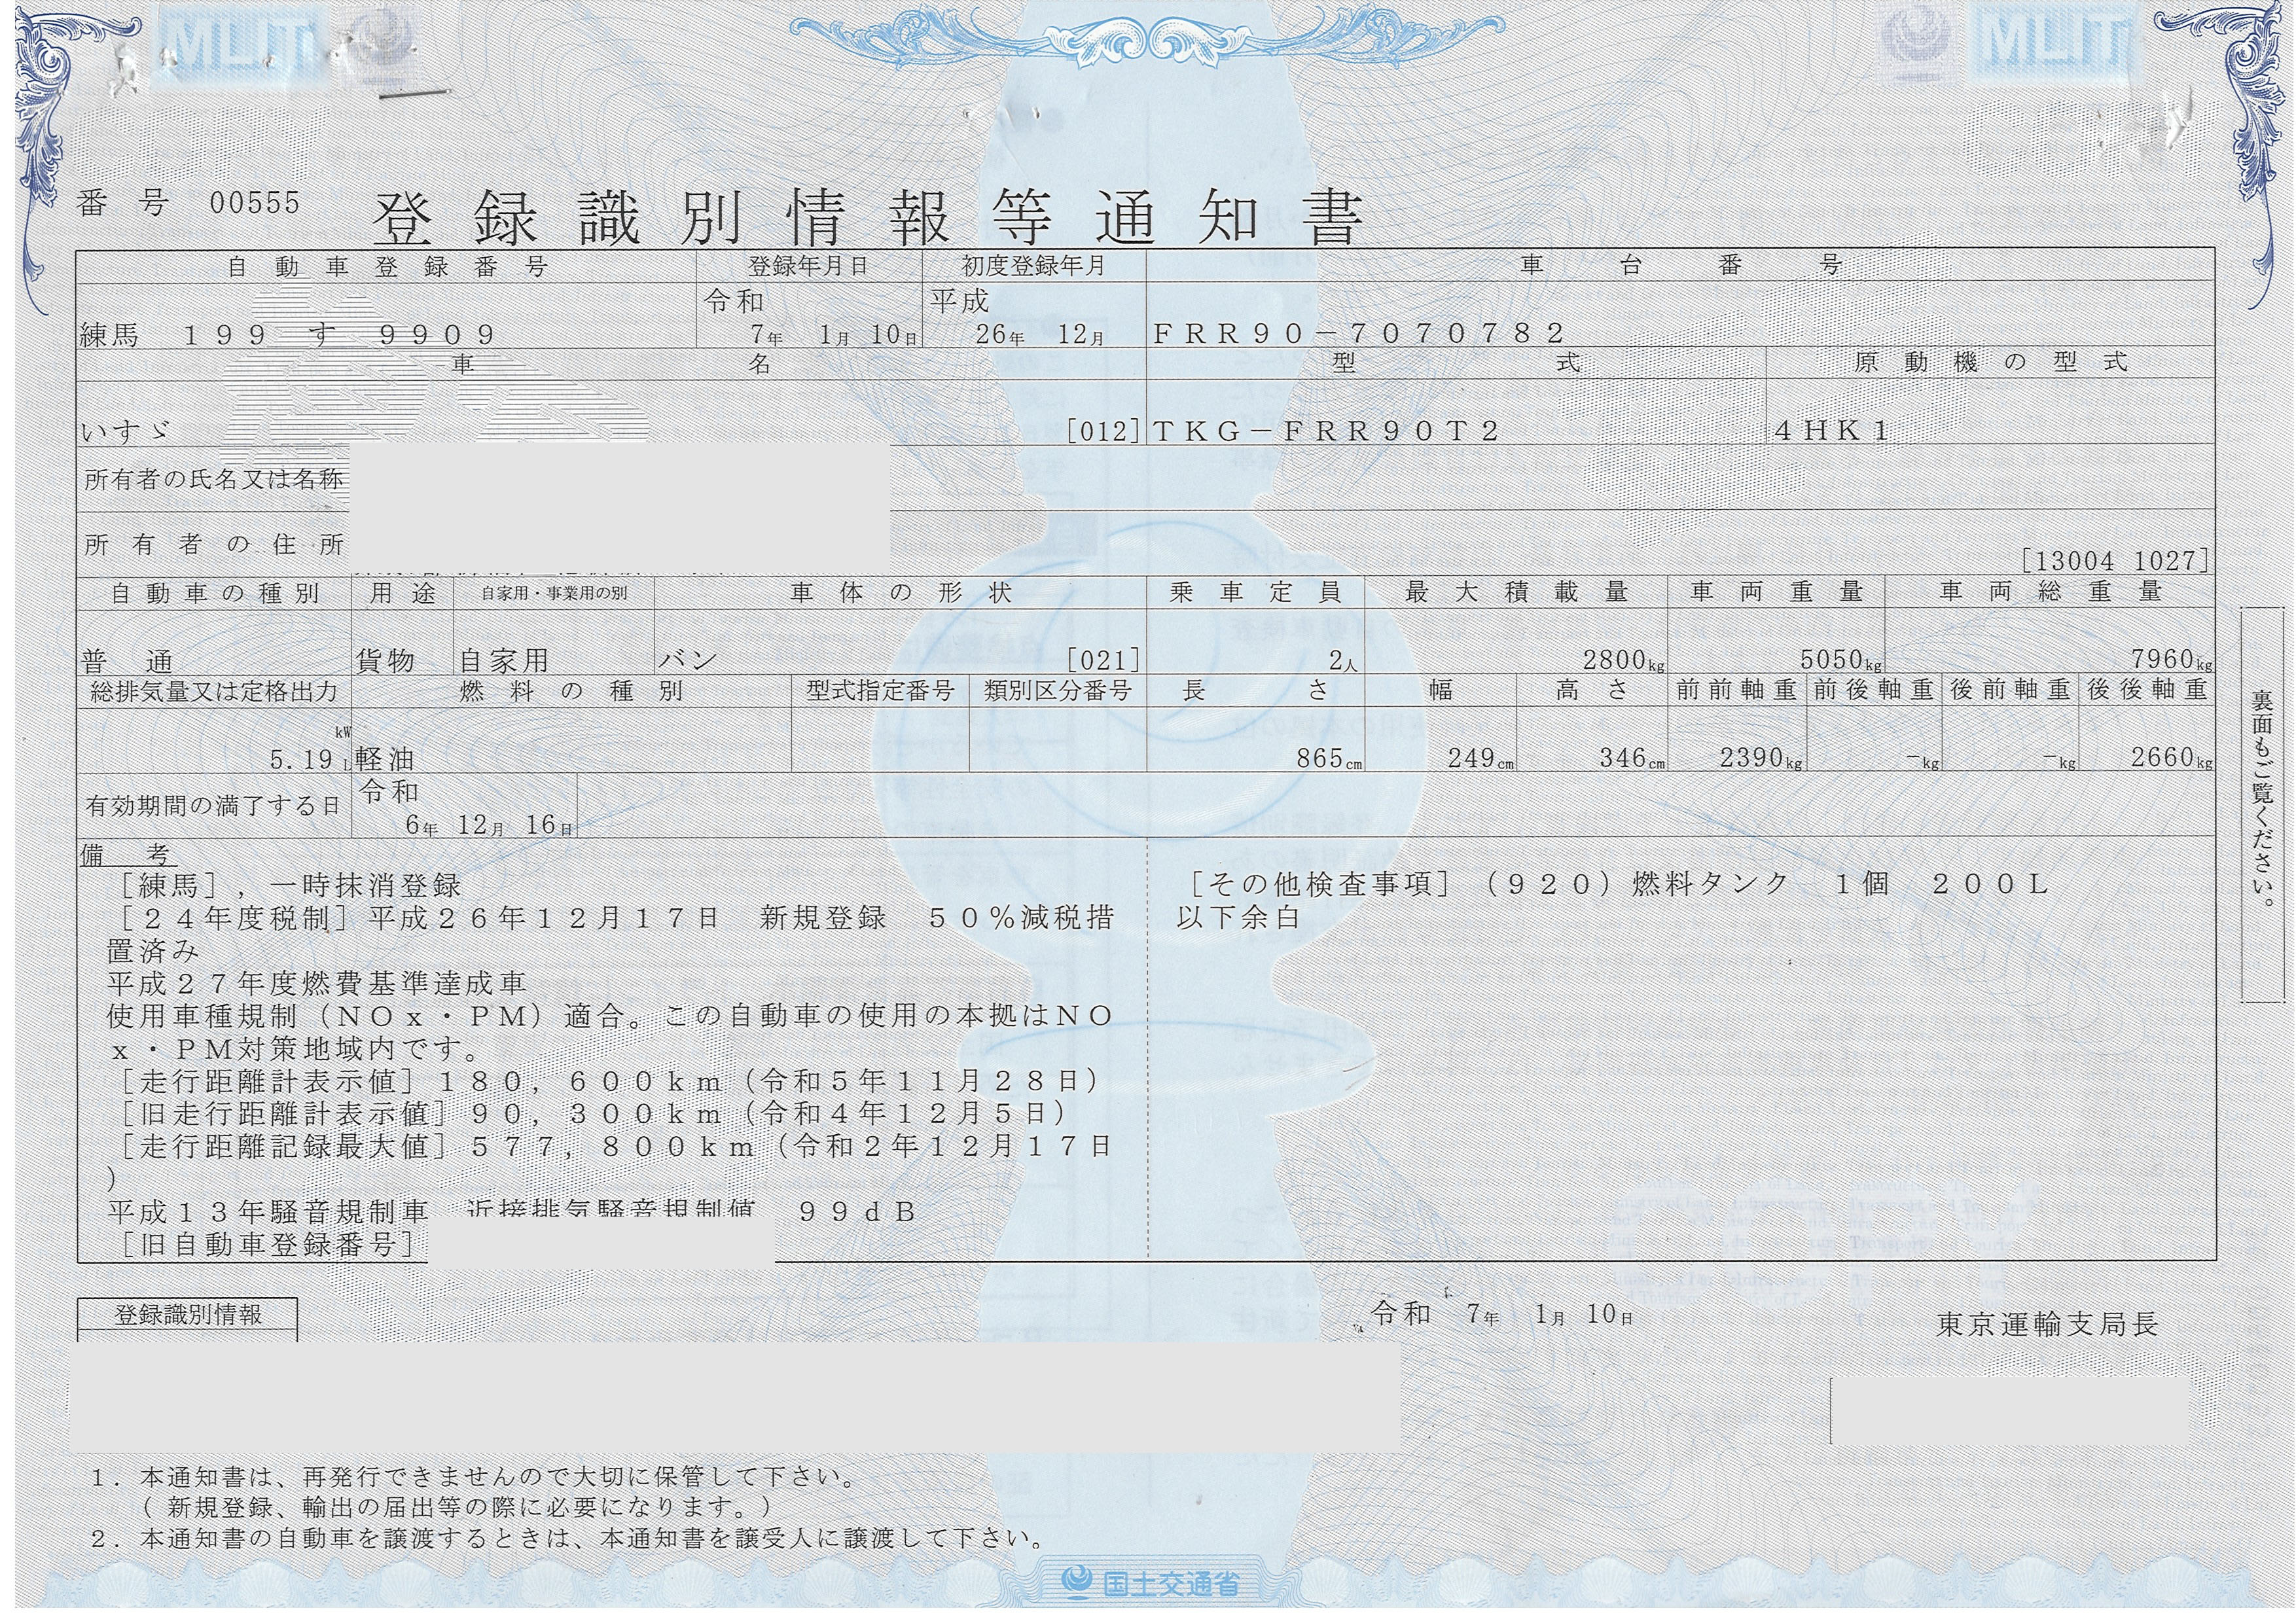
Task: Click the fuel type 軽油
Action: pos(385,760)
